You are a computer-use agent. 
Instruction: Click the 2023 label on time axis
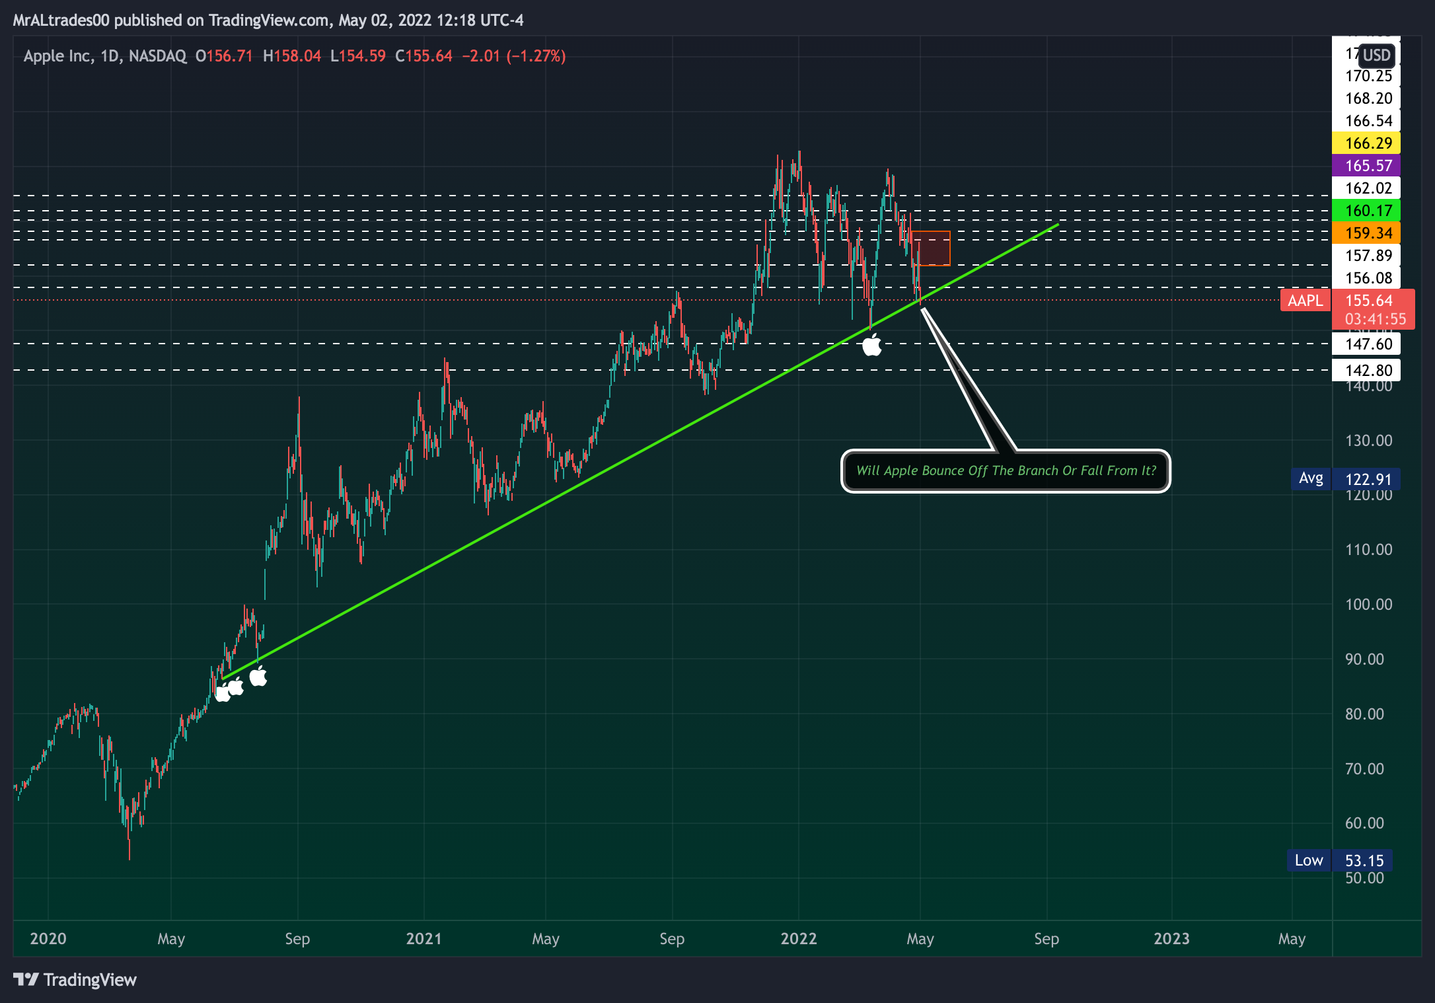click(1171, 938)
